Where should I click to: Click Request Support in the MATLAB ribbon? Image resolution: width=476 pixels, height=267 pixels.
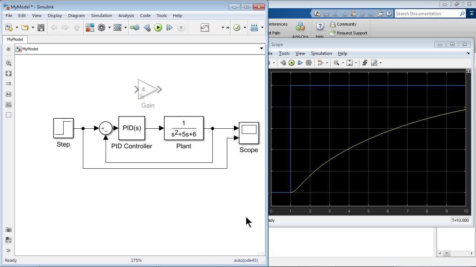click(351, 33)
